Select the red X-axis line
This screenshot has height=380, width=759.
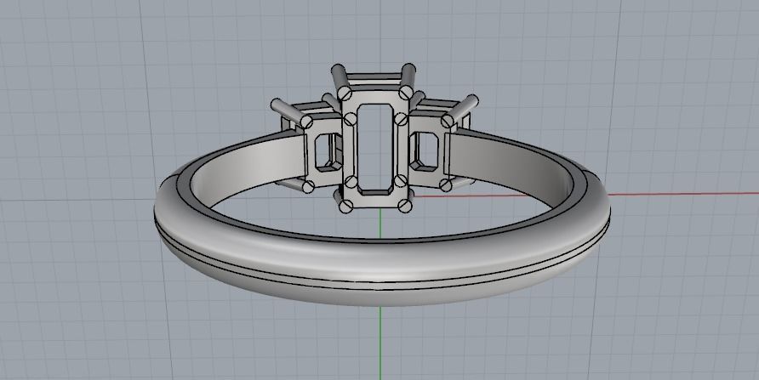coord(682,194)
